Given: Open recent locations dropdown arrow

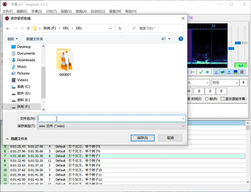Looking at the screenshot, I should [22, 29].
